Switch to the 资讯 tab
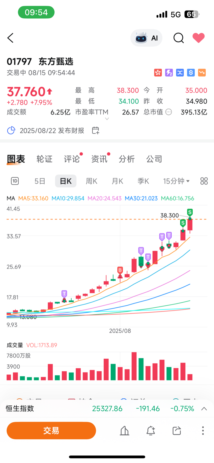214x463 pixels. [x=99, y=159]
